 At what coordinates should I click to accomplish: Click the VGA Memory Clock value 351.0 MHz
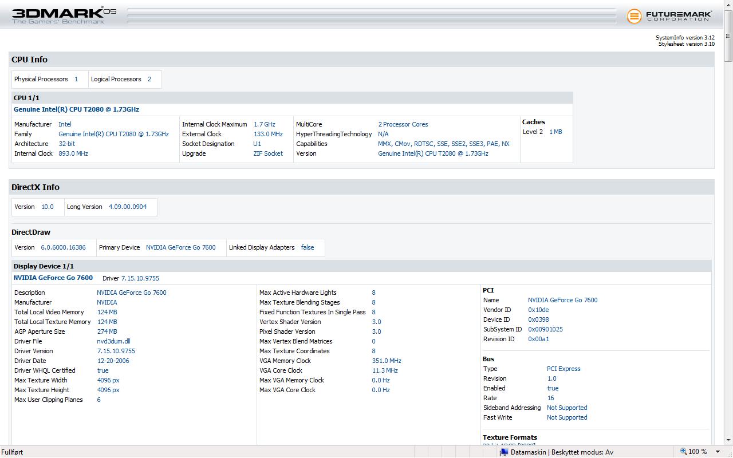(387, 361)
